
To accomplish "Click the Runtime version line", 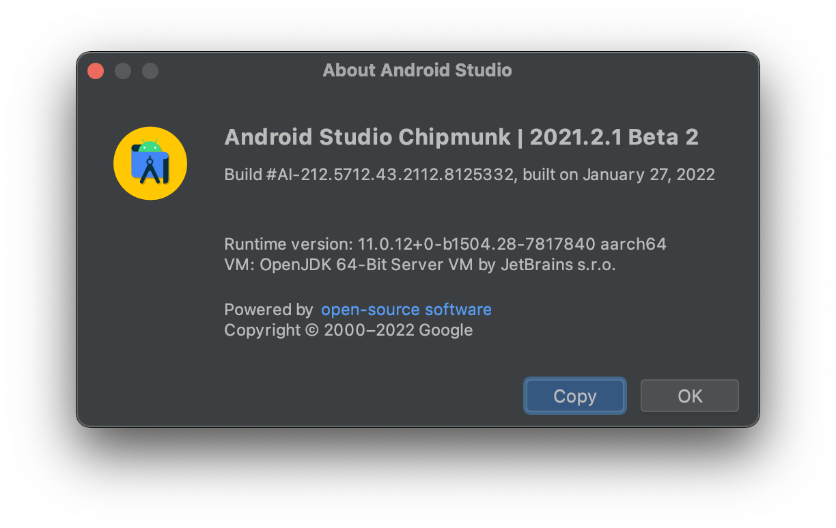I will [x=445, y=244].
